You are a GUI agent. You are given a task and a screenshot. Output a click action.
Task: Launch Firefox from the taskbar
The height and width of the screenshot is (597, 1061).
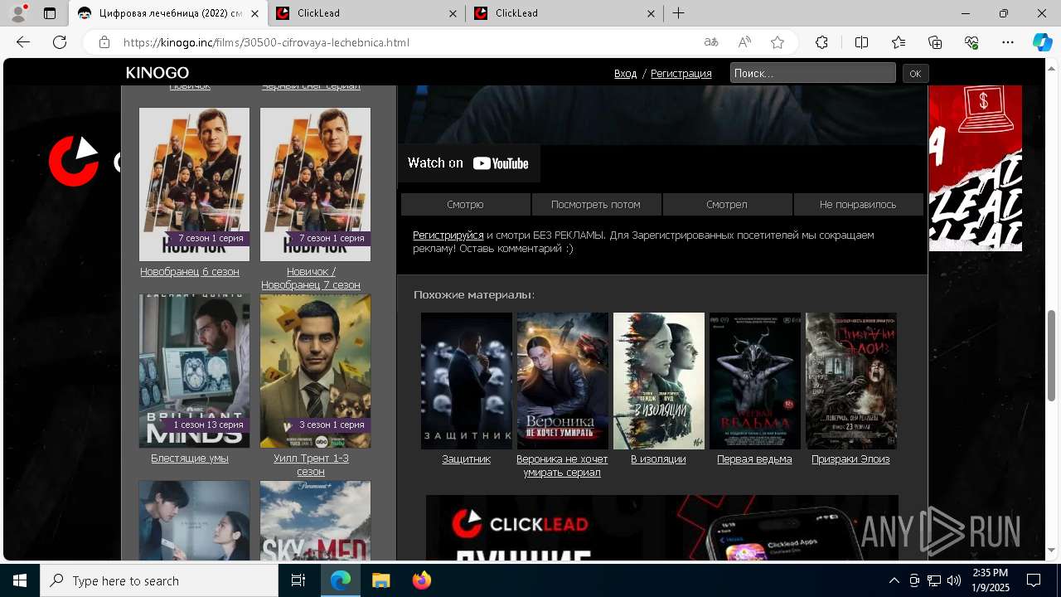pyautogui.click(x=421, y=580)
